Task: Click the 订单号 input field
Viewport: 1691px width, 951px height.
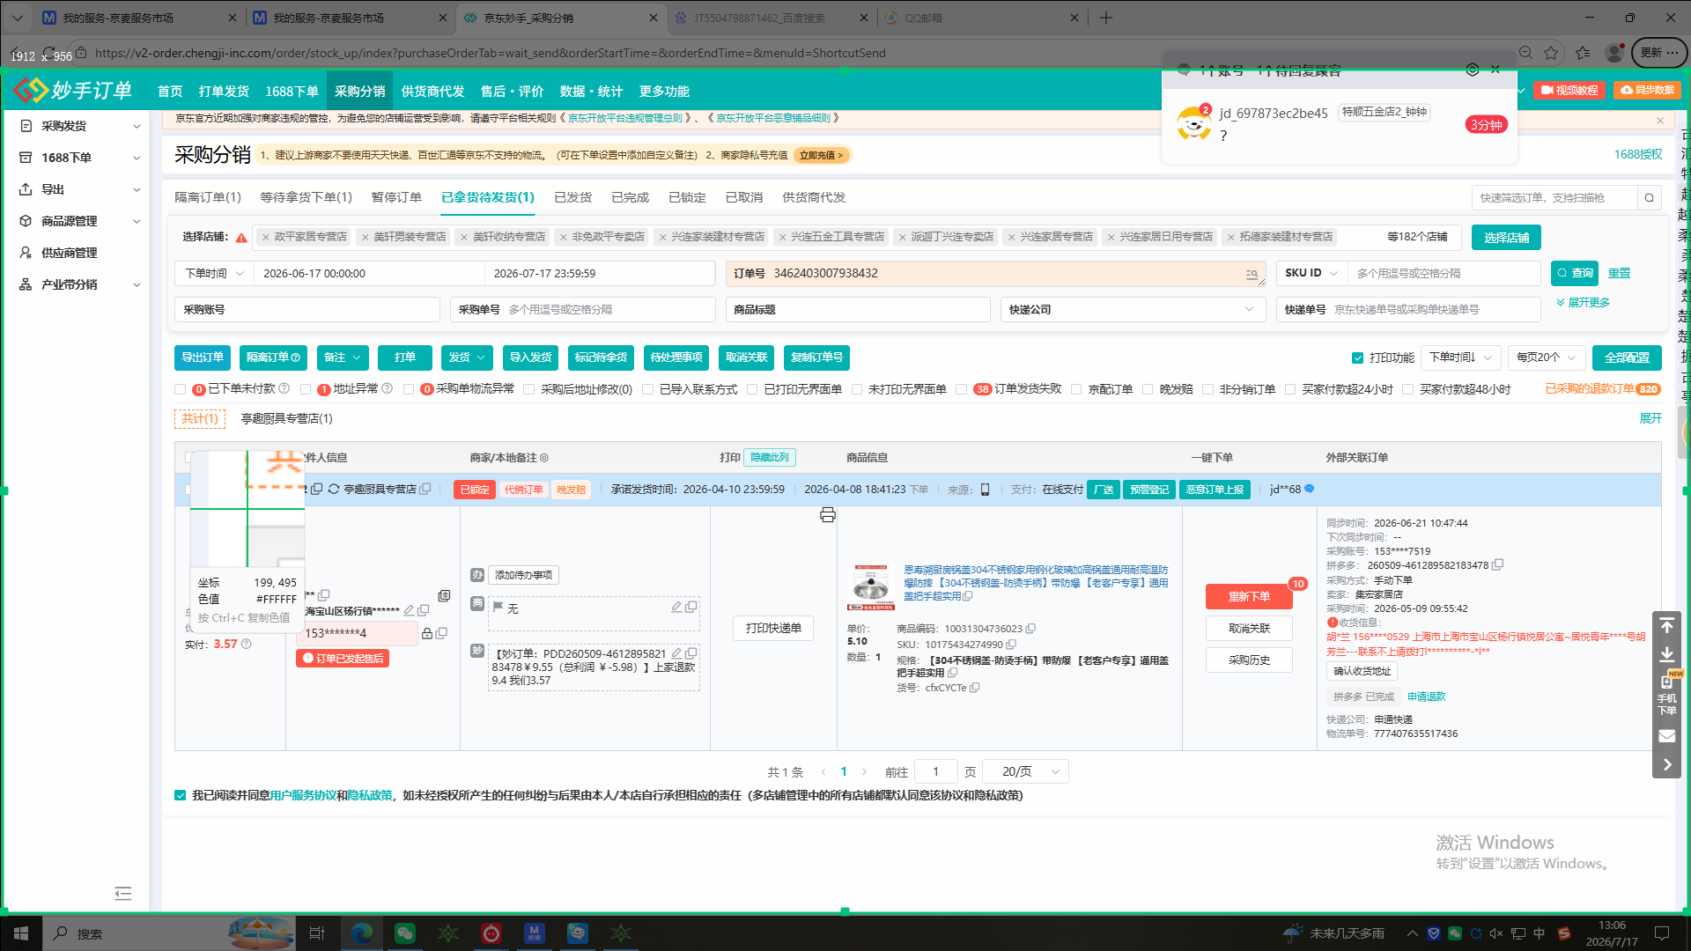Action: [x=996, y=274]
